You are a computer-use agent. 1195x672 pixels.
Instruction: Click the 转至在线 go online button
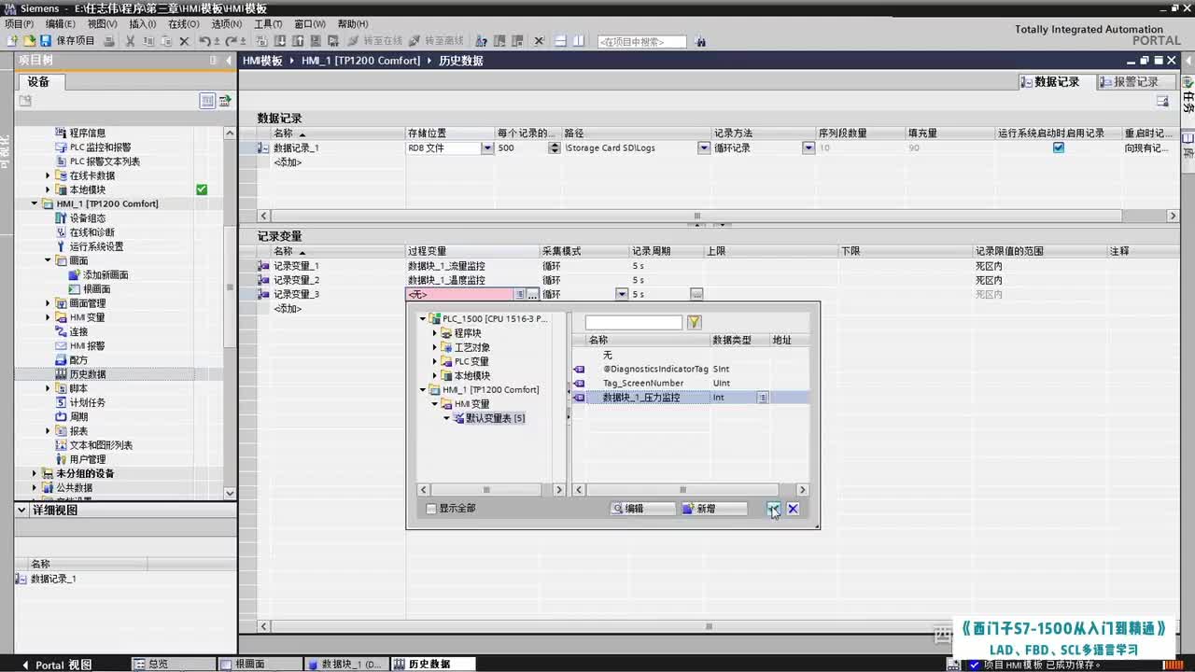375,41
